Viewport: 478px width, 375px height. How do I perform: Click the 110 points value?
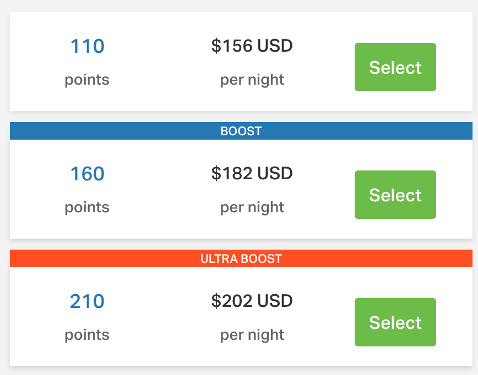point(86,46)
